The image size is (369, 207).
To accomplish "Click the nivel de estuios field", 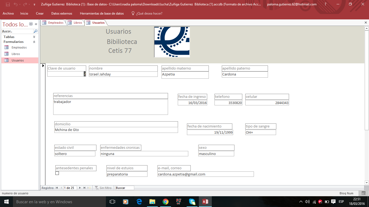I will (x=127, y=174).
